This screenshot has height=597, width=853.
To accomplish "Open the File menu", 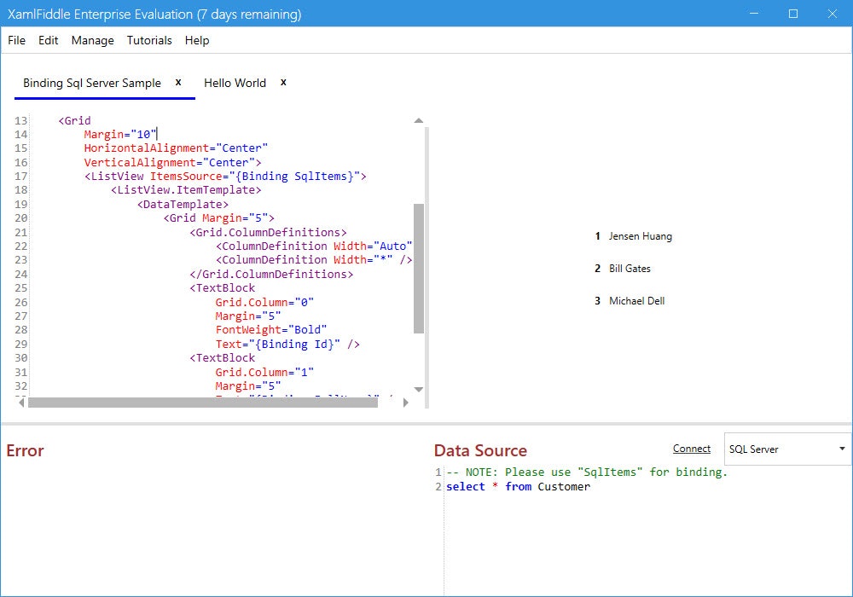I will (x=16, y=40).
